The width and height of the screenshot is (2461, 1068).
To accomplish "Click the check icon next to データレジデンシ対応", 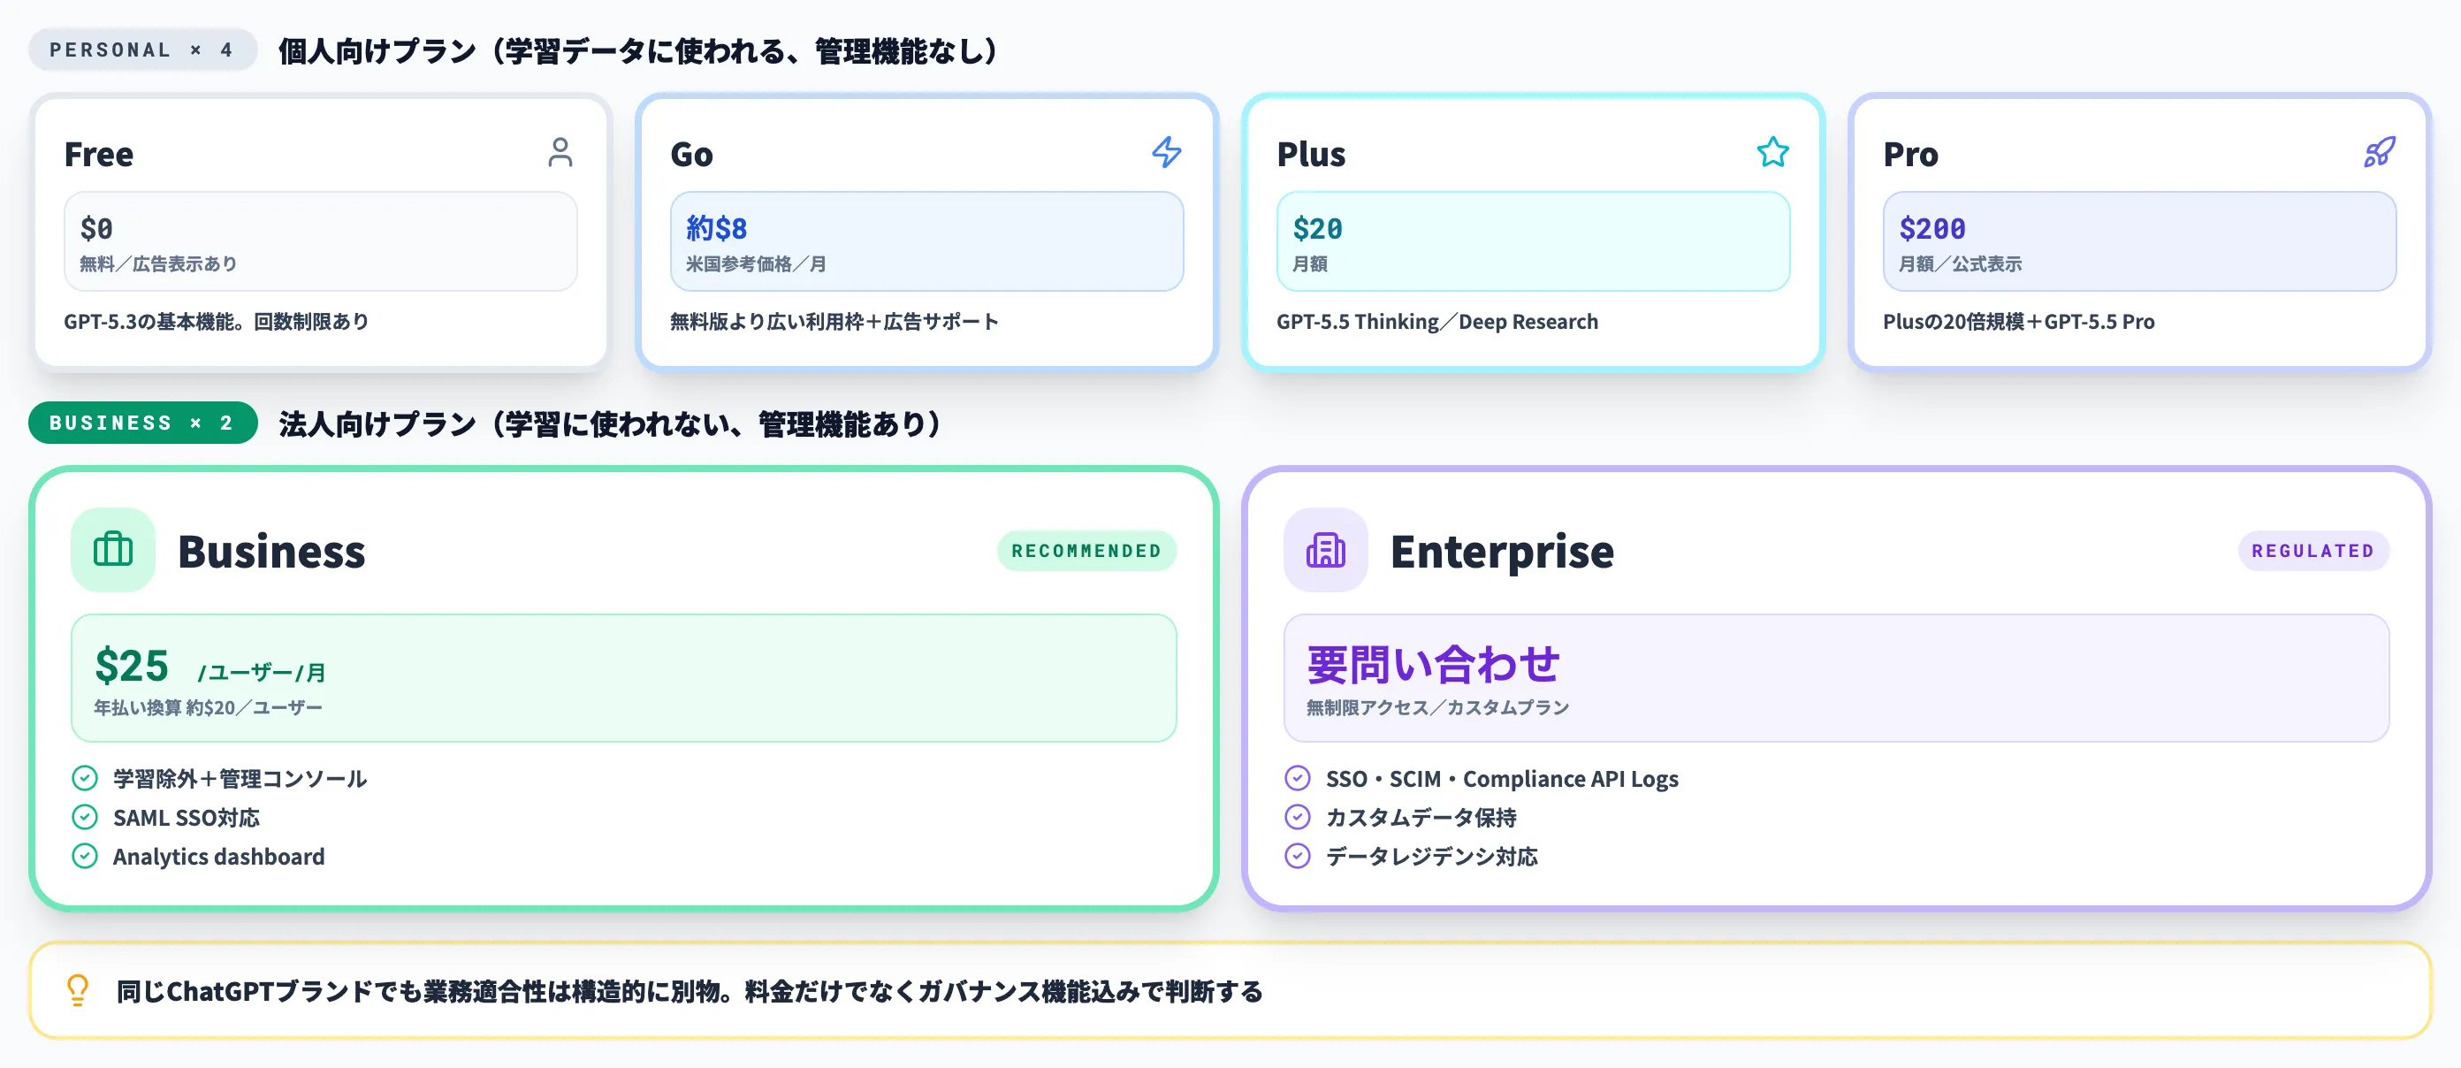I will [1298, 856].
